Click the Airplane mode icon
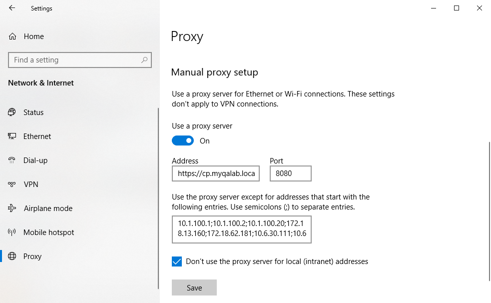Screen dimensions: 491x303 [11, 208]
